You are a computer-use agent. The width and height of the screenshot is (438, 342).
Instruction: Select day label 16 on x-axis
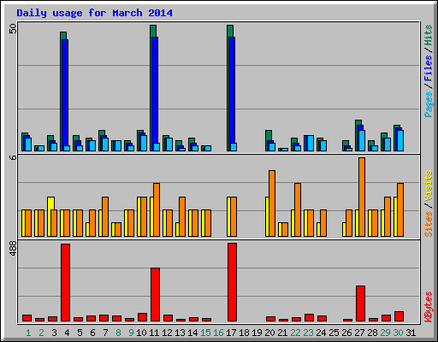[218, 333]
